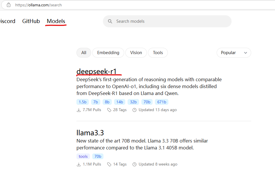Viewport: 275px width, 171px height.
Task: Click the 1.5b tag of deepseek-r1
Action: pos(82,102)
